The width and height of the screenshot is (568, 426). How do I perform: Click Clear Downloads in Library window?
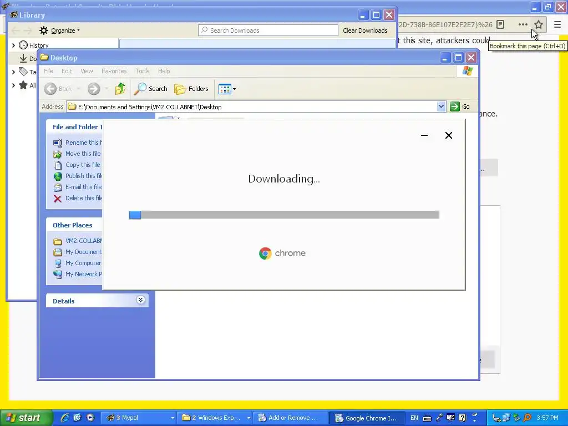click(365, 31)
